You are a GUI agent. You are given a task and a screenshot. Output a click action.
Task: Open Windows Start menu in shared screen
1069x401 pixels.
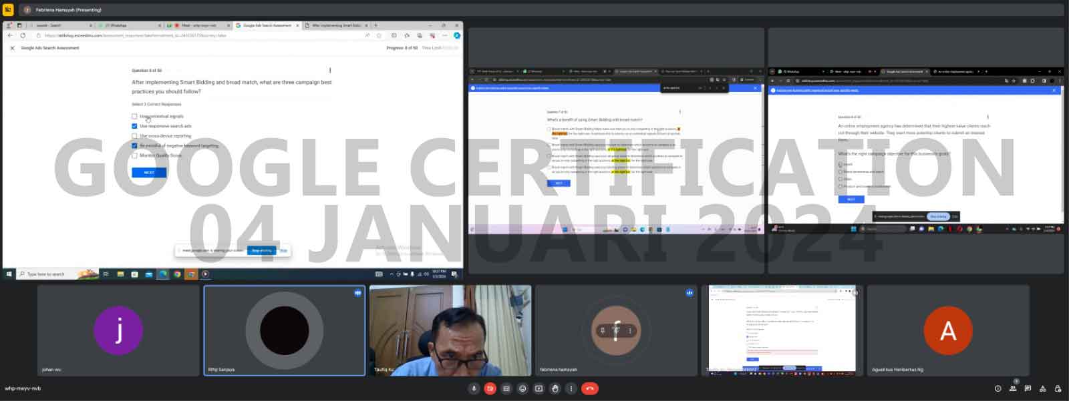pos(9,274)
